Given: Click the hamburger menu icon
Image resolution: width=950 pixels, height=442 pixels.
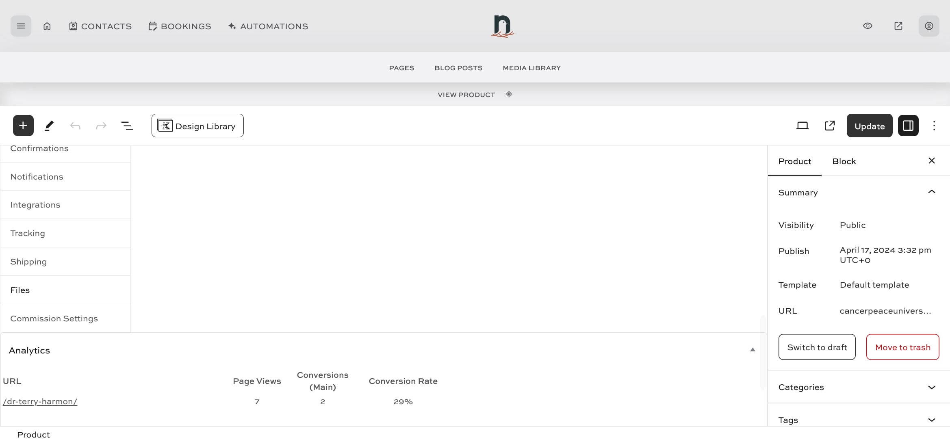Looking at the screenshot, I should click(x=21, y=26).
